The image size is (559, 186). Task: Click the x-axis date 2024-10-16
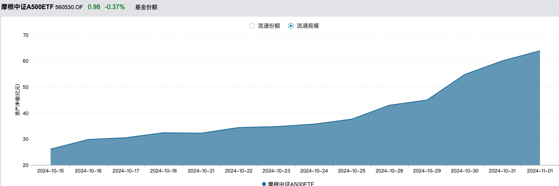tap(88, 171)
